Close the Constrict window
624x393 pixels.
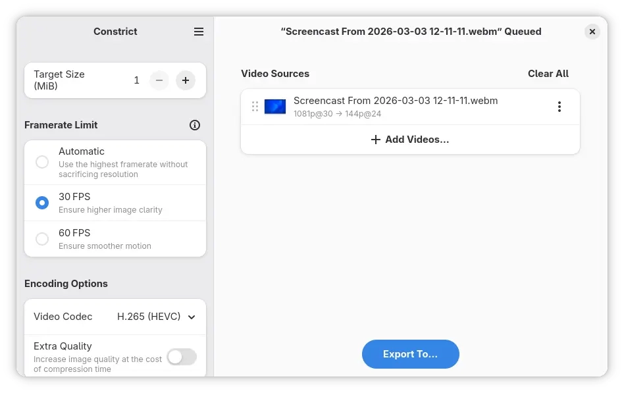coord(592,32)
